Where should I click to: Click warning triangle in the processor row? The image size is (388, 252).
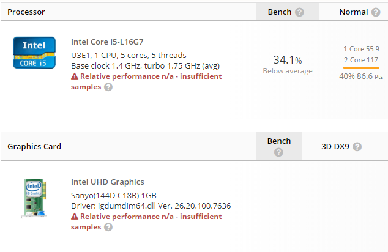point(75,76)
